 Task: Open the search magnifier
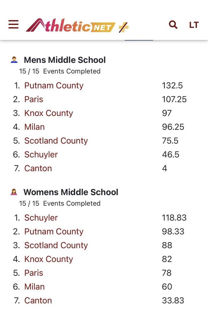[x=173, y=25]
